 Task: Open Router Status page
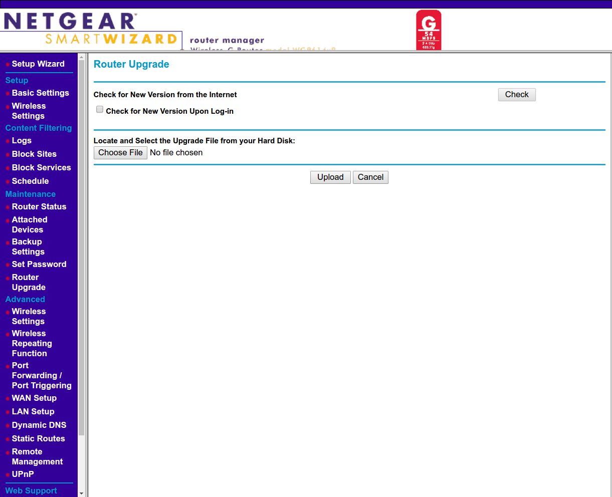point(39,207)
